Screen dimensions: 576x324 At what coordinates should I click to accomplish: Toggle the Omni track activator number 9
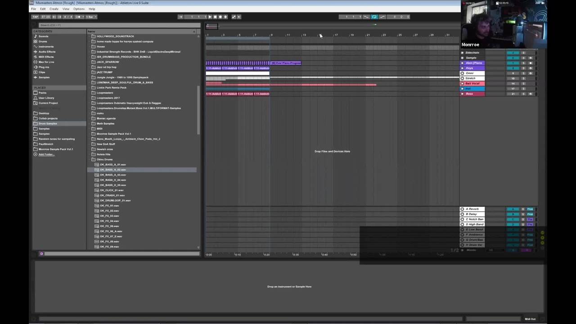coord(513,73)
